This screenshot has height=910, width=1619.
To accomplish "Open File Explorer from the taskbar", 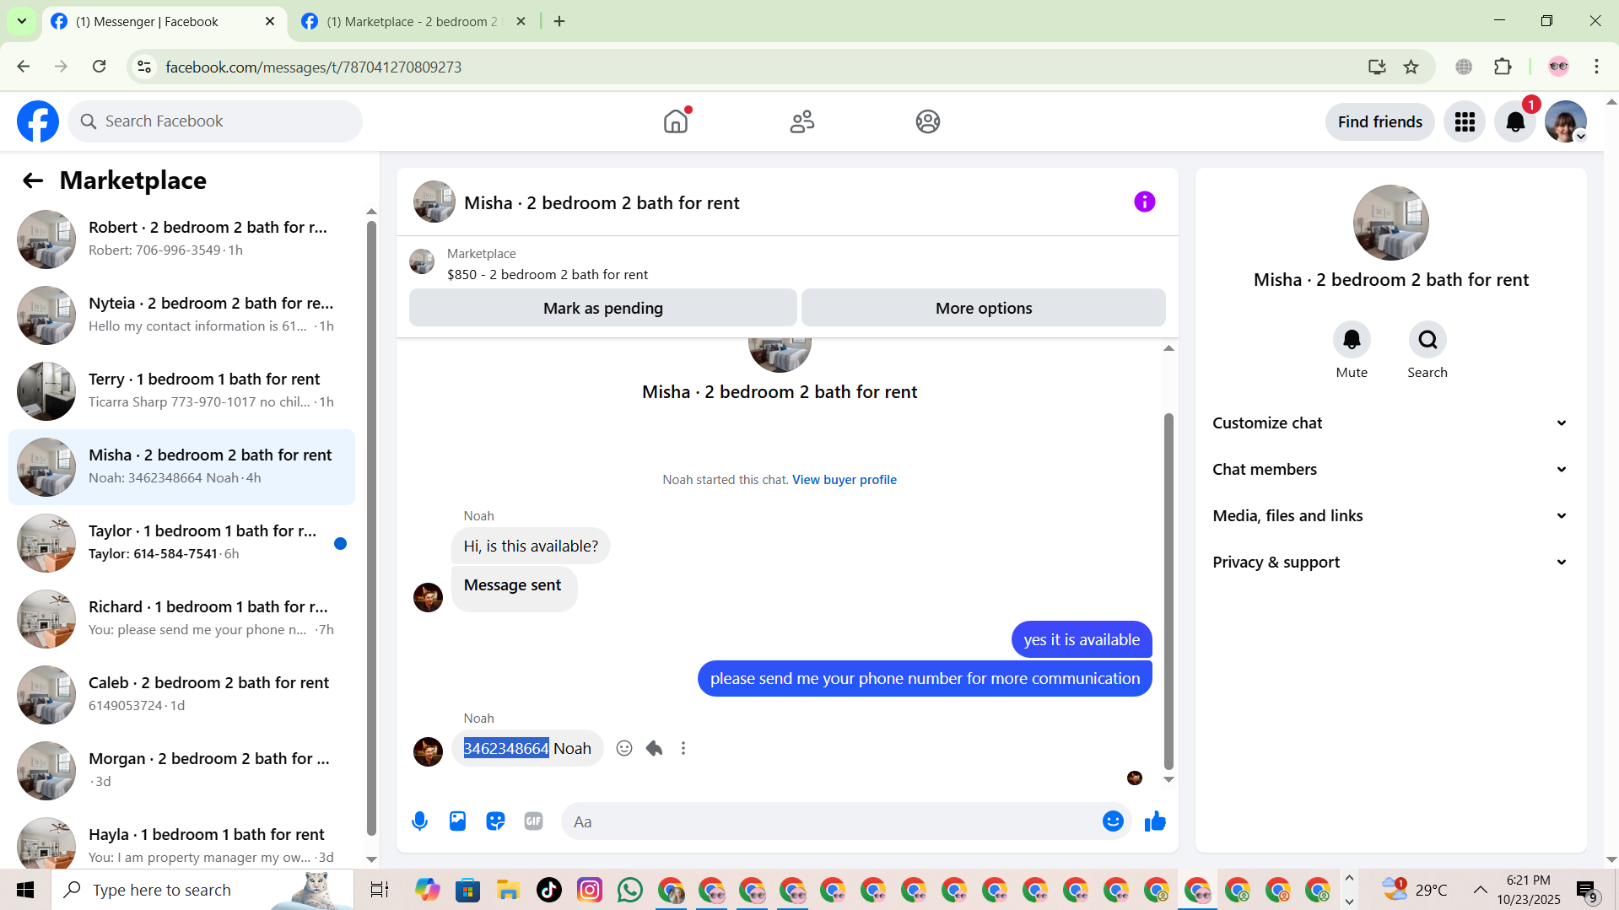I will [x=508, y=890].
